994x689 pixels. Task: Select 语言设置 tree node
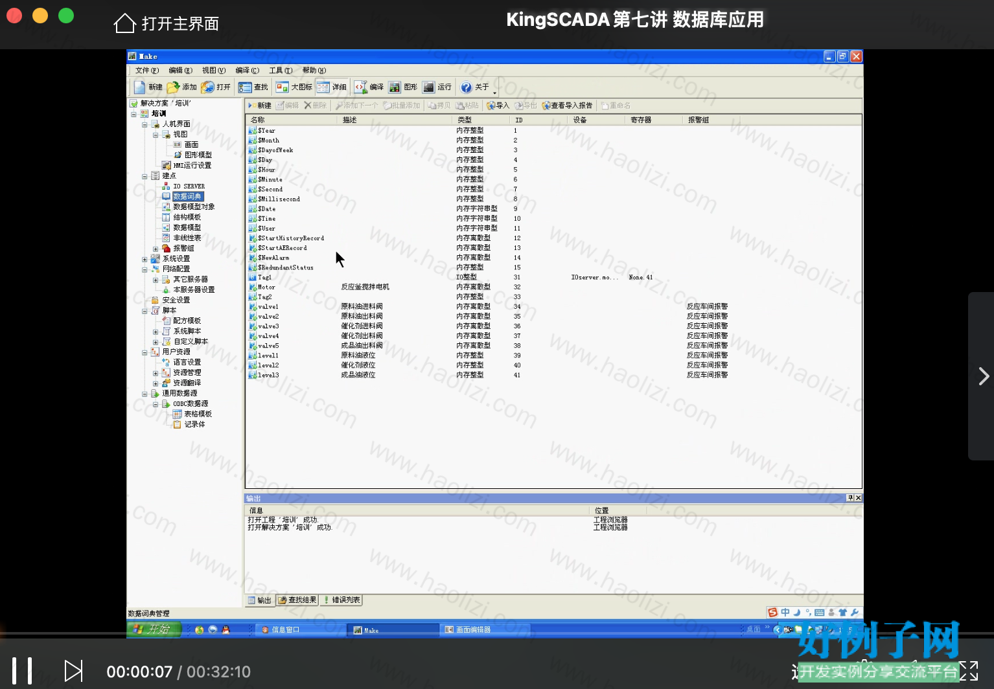187,362
